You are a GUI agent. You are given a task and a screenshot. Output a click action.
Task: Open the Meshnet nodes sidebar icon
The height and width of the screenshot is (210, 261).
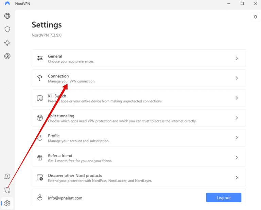(7, 43)
